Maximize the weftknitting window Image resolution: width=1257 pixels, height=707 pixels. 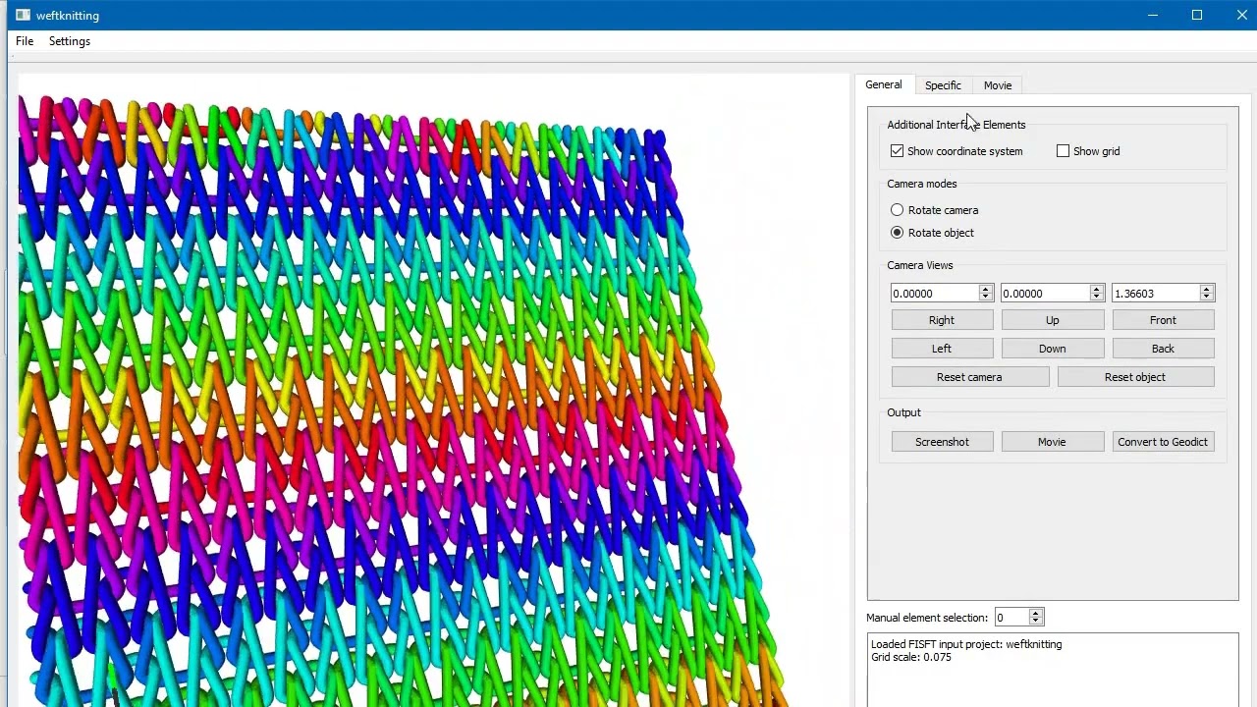1197,15
